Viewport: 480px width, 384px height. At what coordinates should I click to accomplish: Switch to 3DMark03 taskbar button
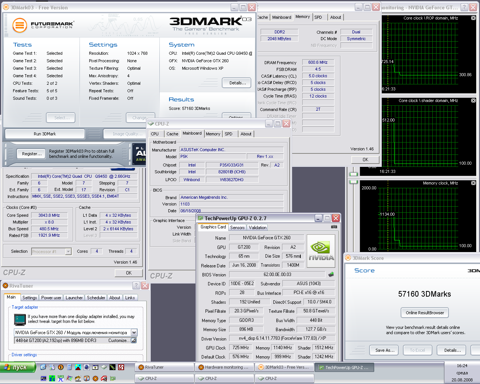(284, 367)
